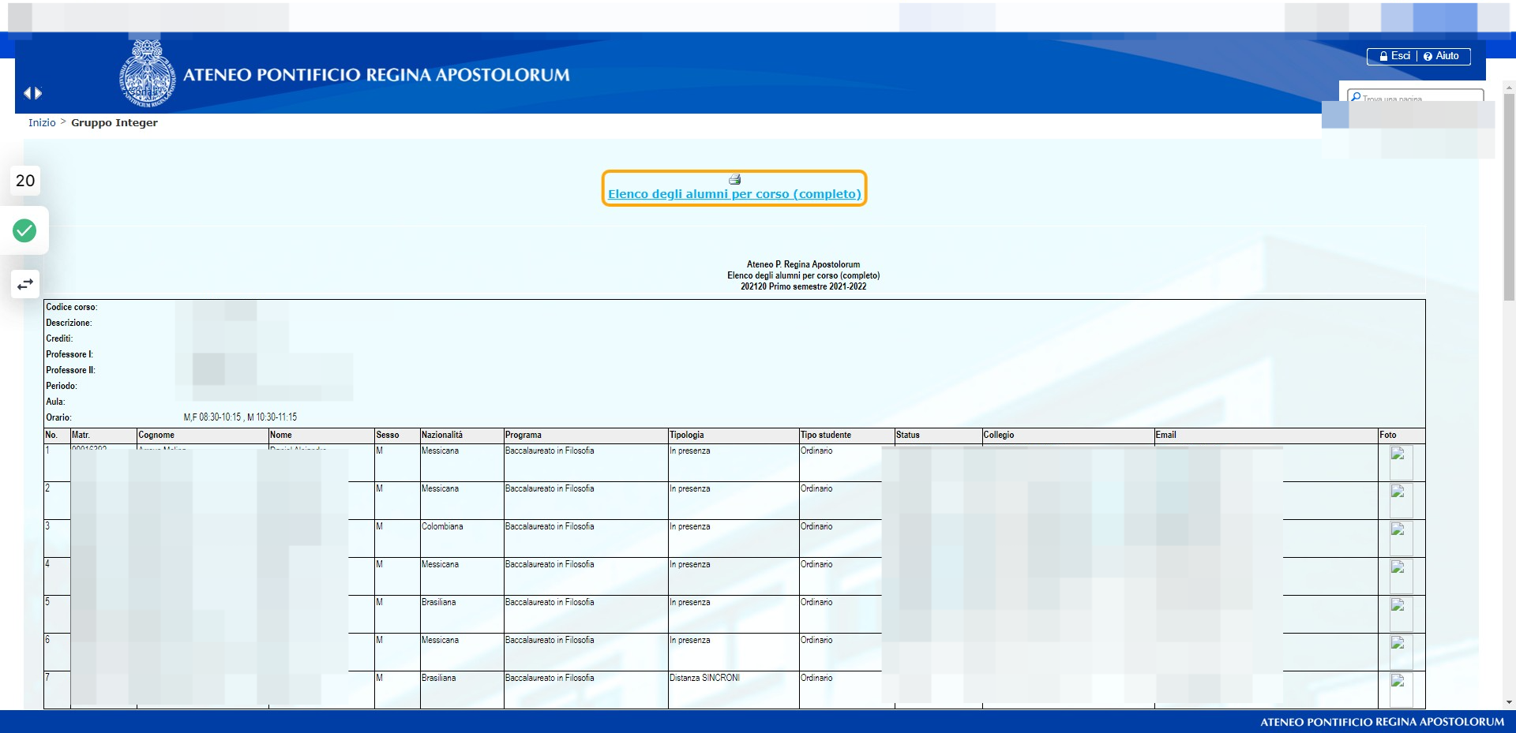Click the Esci logout button

click(1394, 56)
